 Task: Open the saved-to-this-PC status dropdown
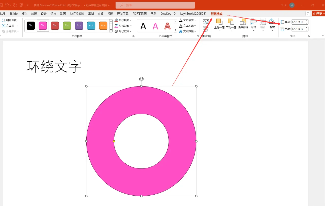click(98, 5)
